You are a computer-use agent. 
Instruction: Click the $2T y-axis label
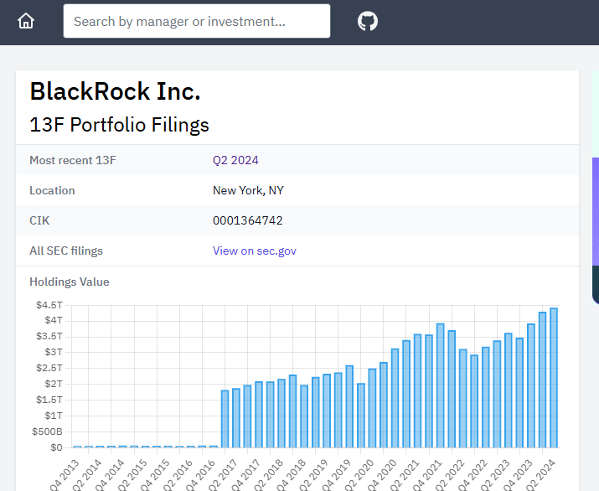pos(54,384)
